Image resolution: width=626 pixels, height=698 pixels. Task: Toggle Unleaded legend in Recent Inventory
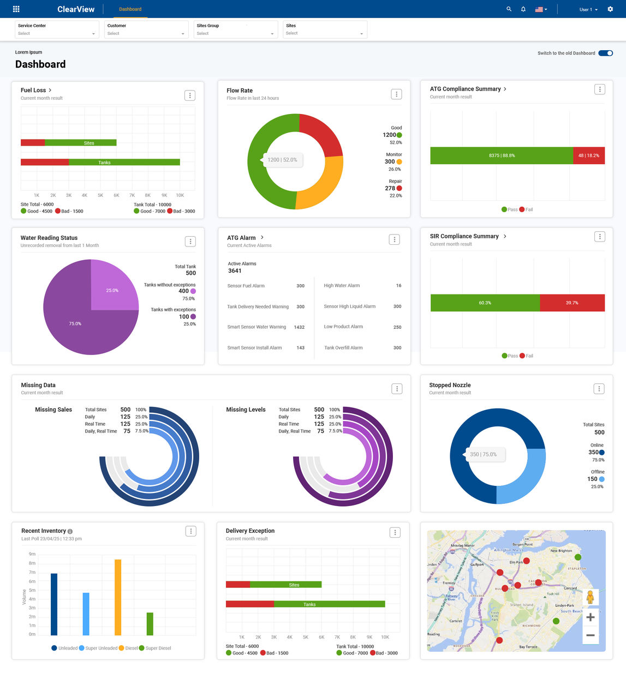(x=64, y=648)
